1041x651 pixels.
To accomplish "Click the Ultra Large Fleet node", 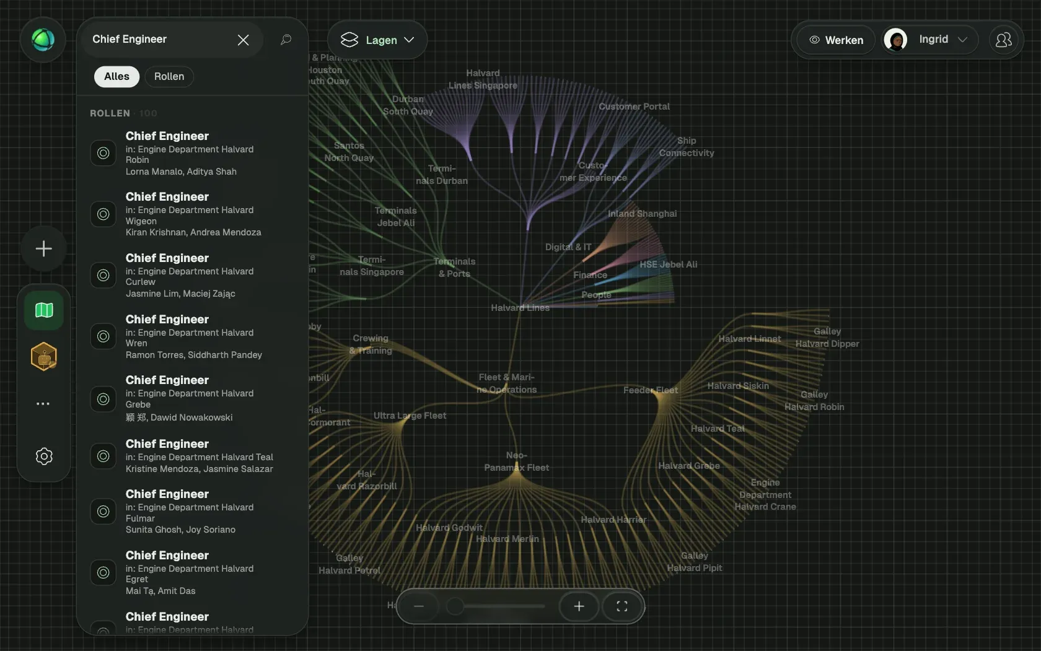I will click(410, 416).
